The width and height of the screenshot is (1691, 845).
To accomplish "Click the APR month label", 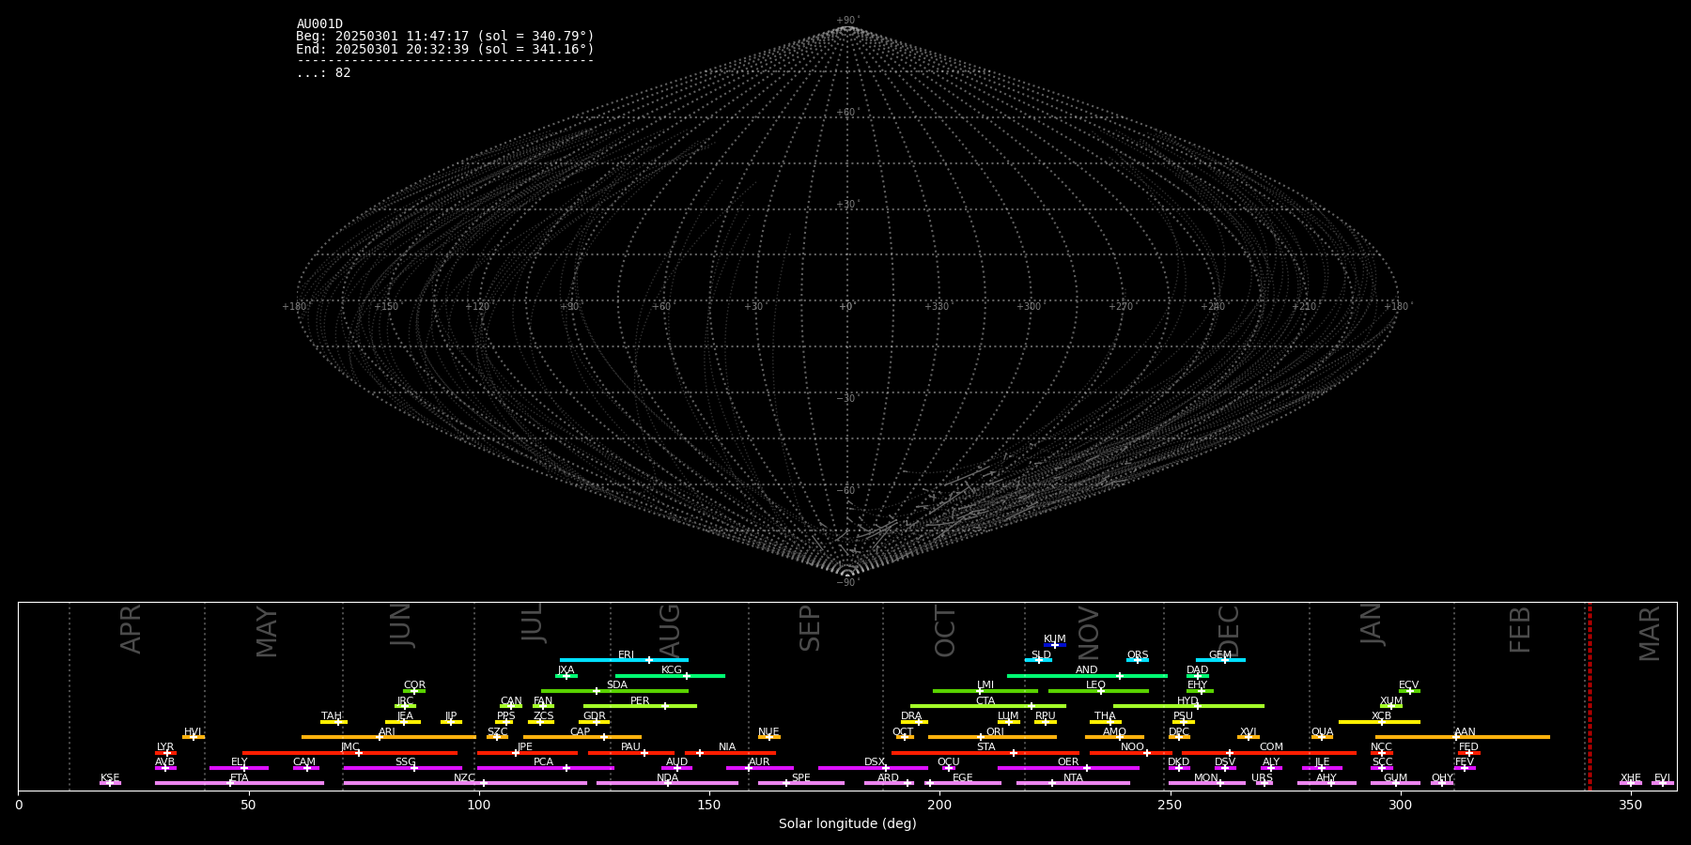I will 132,629.
